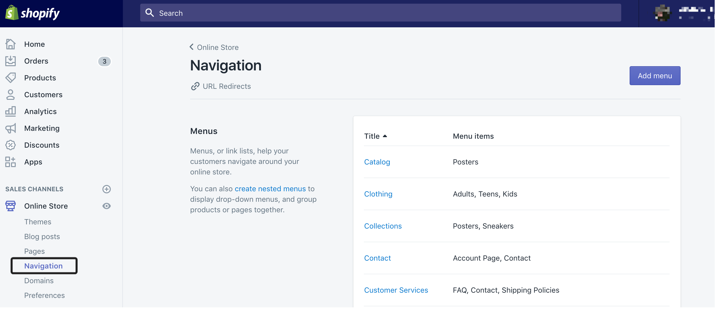Click the Marketing megaphone icon
Screen dimensions: 721x310
pyautogui.click(x=11, y=128)
